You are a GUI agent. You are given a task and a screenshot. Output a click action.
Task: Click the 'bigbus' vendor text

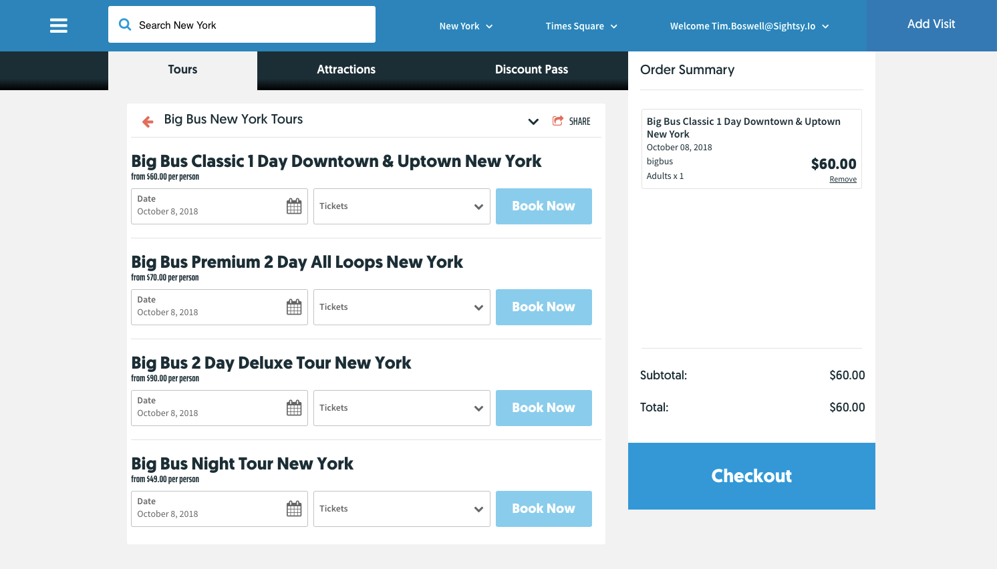click(660, 162)
